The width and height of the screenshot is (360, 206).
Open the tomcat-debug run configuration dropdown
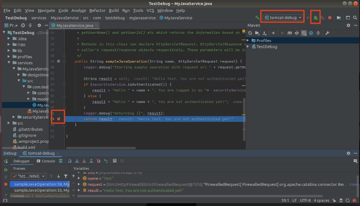pos(283,18)
